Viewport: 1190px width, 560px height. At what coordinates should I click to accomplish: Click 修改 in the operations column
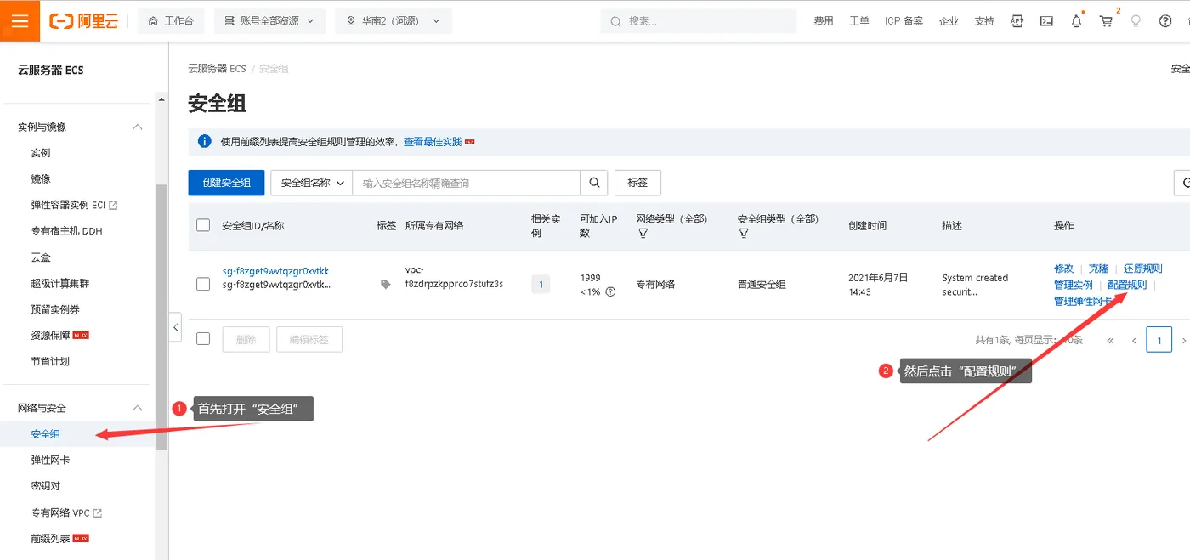pos(1063,269)
